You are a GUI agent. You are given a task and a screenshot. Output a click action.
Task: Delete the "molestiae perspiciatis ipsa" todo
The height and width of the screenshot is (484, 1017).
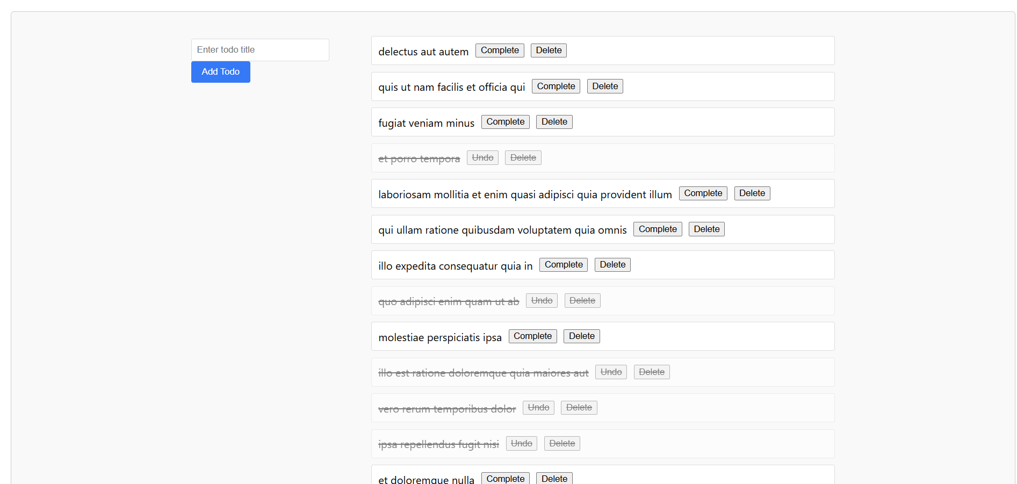(x=581, y=336)
